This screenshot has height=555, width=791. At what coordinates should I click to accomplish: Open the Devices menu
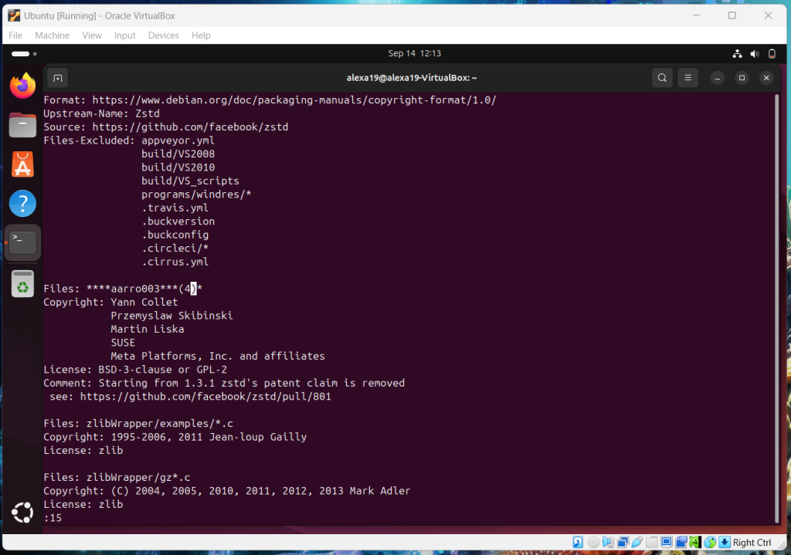click(163, 36)
